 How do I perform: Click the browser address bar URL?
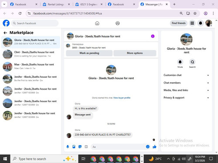[x=68, y=13]
